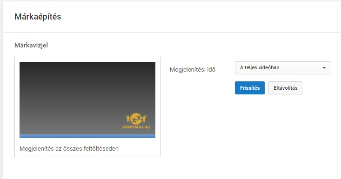Click the Eltávolítás button

tap(285, 88)
